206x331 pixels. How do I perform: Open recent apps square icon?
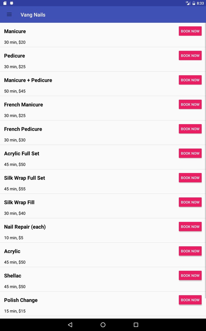[136, 325]
